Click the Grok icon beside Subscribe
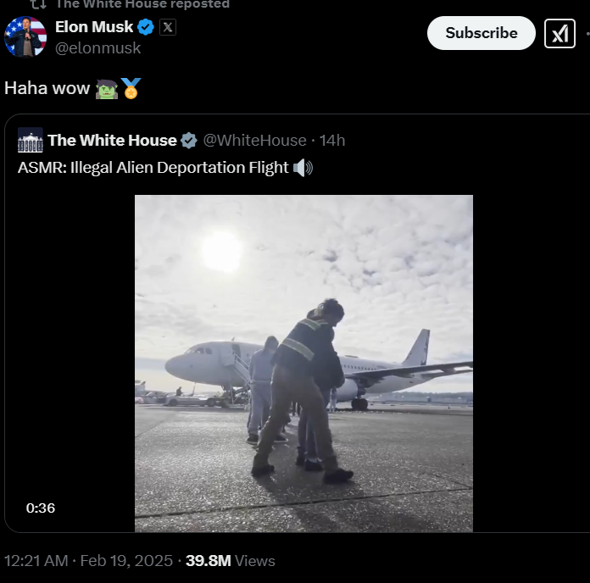Viewport: 590px width, 583px height. pos(559,33)
